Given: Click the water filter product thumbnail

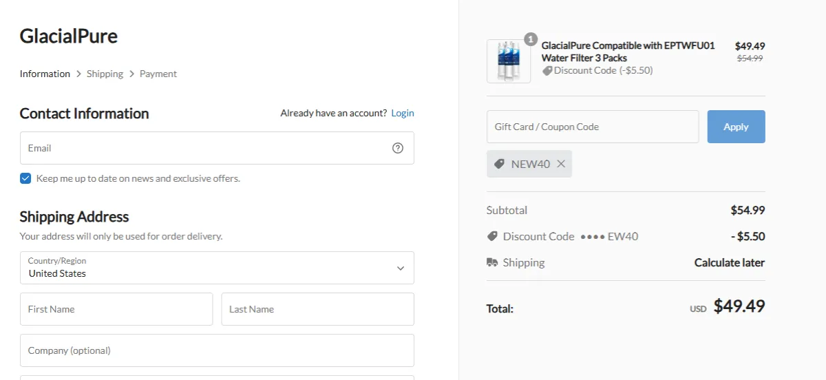Looking at the screenshot, I should [508, 61].
